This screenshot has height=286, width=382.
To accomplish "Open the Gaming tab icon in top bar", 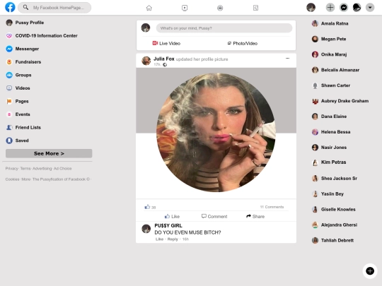I will (255, 8).
